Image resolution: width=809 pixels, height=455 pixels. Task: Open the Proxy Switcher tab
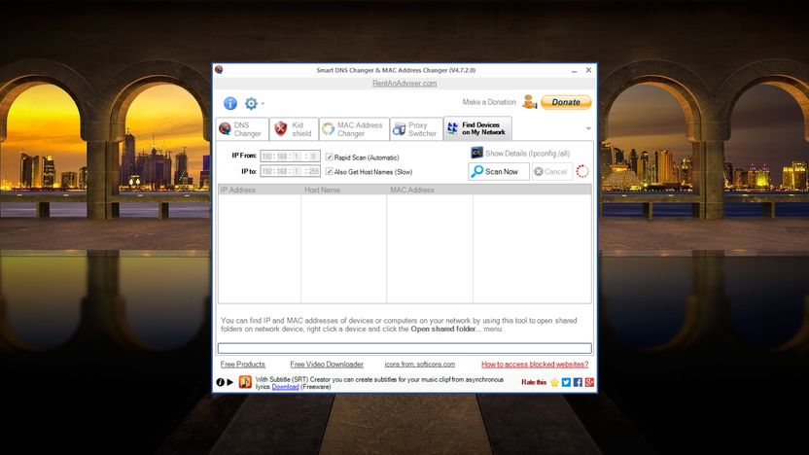[x=416, y=129]
